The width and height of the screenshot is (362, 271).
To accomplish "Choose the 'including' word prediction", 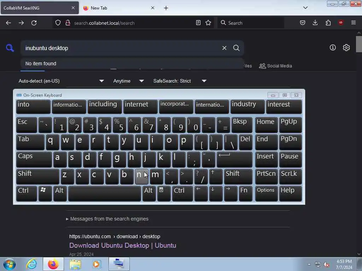I will pyautogui.click(x=105, y=107).
